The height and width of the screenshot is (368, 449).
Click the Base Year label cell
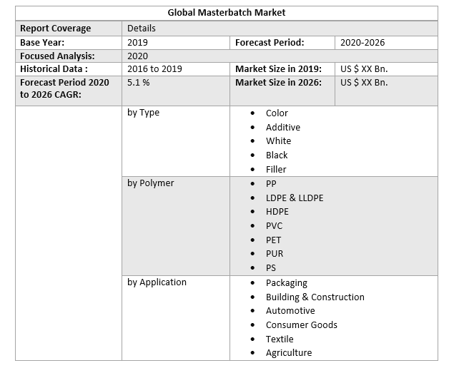(x=42, y=43)
